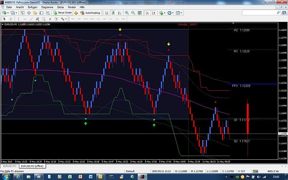Open the Extras menu
This screenshot has width=288, height=180.
coord(60,7)
